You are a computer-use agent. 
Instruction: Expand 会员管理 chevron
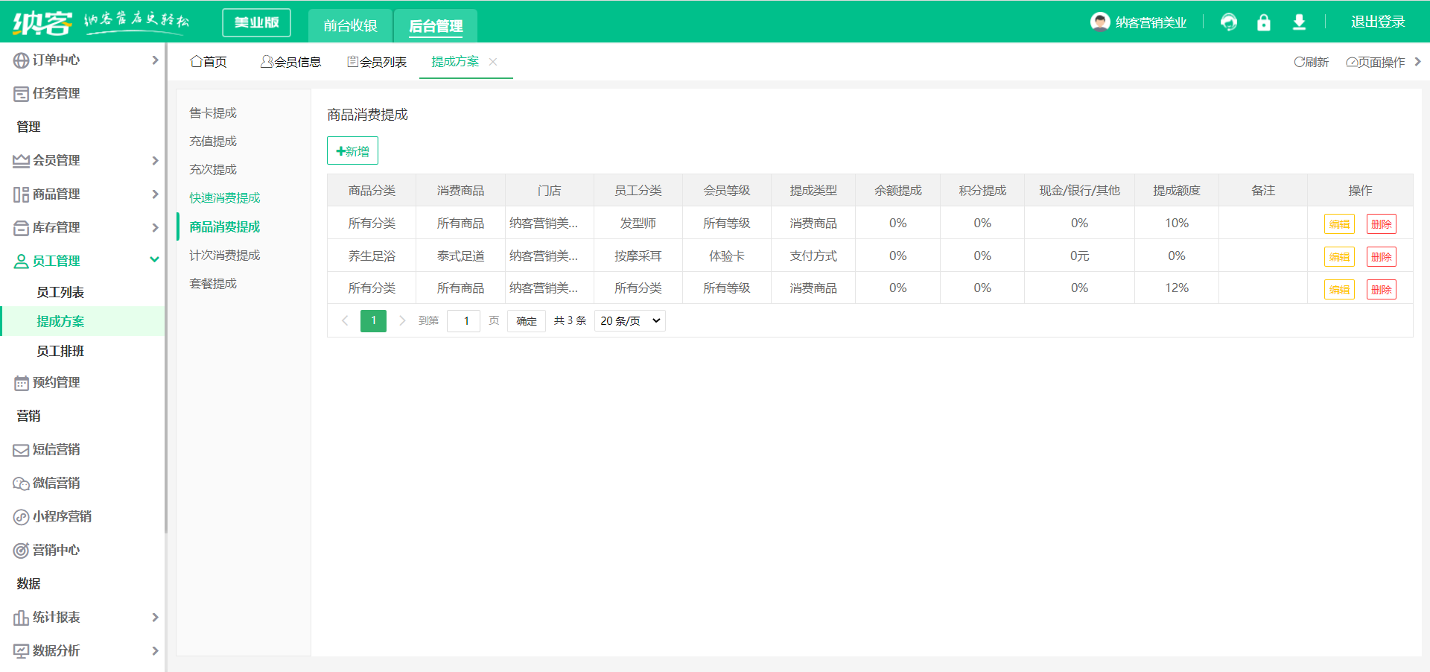coord(155,160)
